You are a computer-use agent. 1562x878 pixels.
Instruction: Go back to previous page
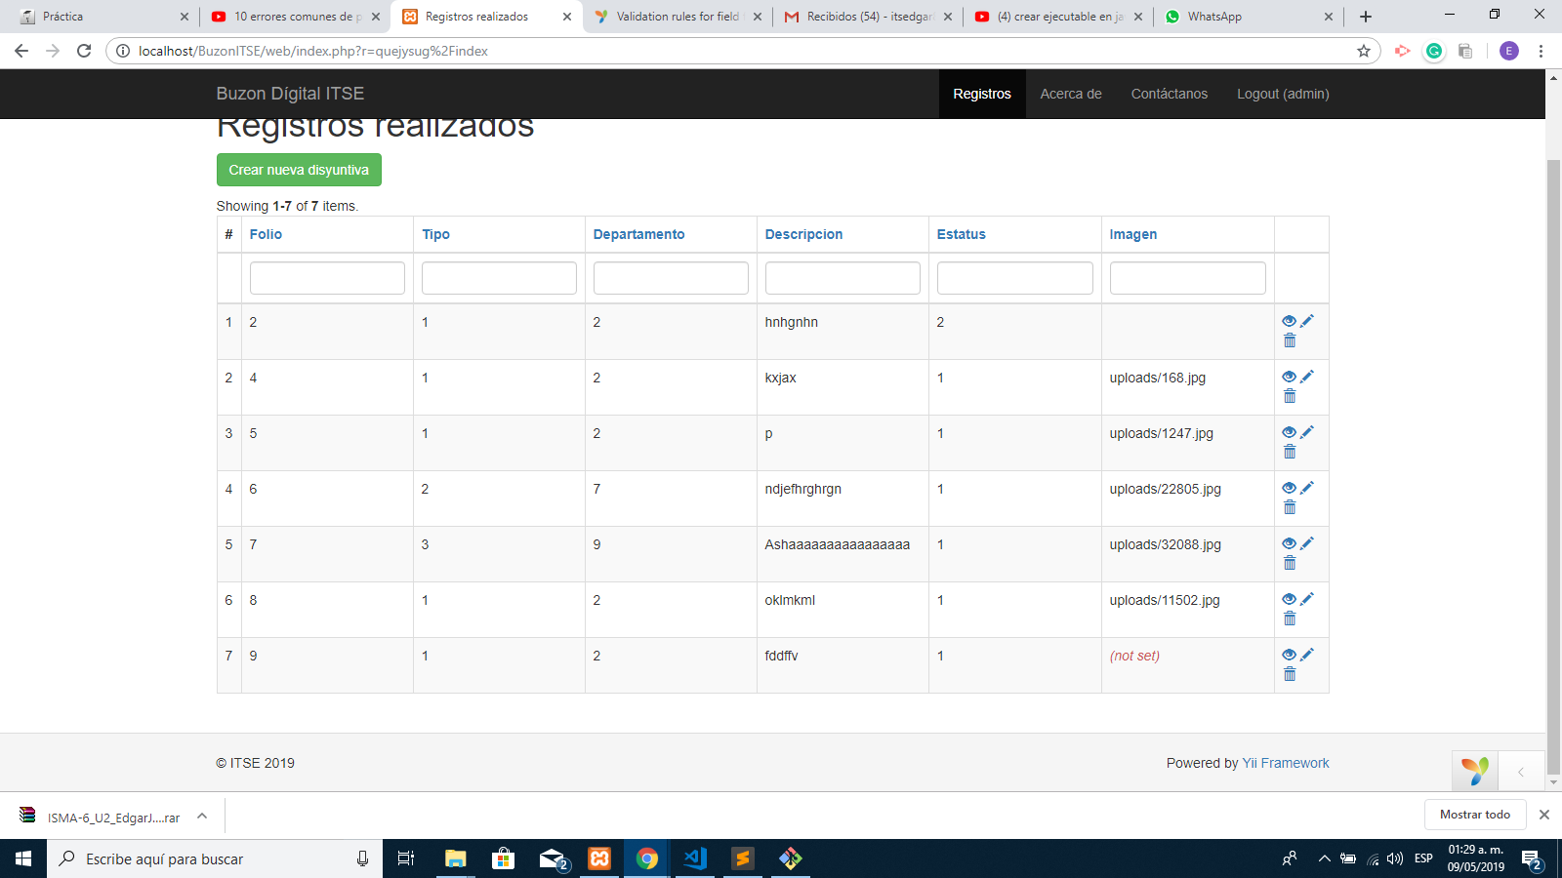click(21, 51)
